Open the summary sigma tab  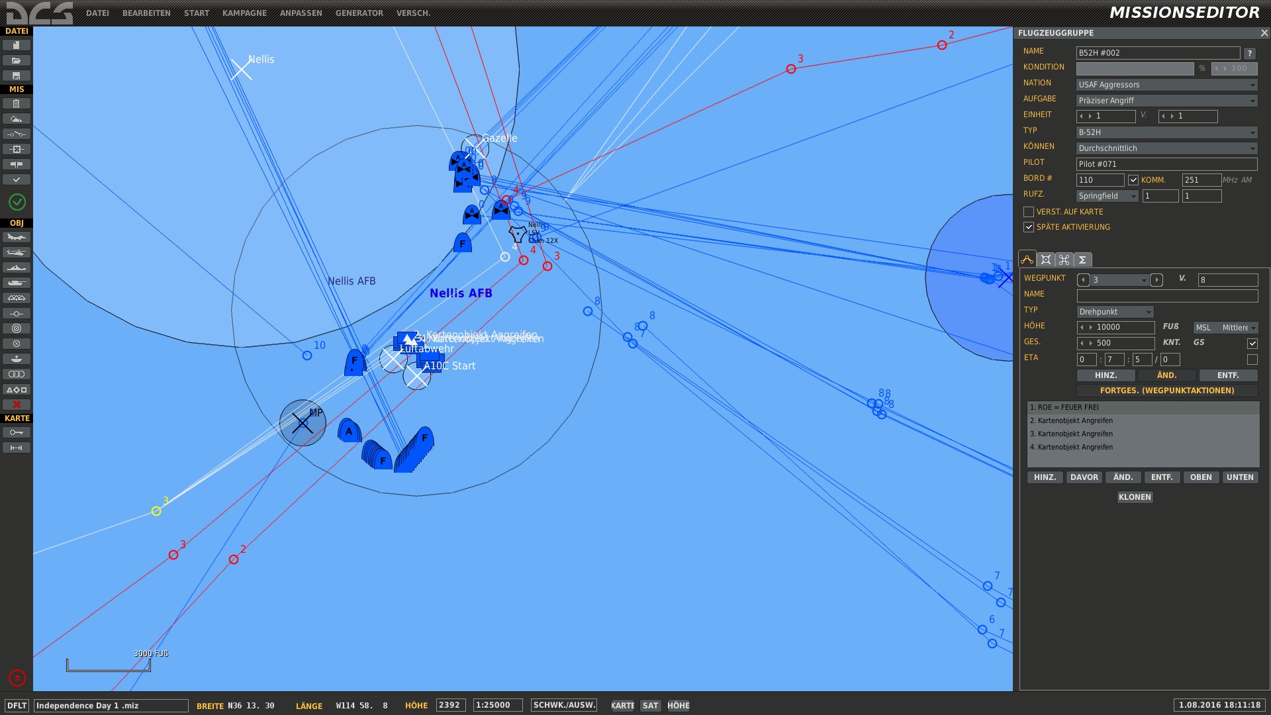click(x=1083, y=260)
